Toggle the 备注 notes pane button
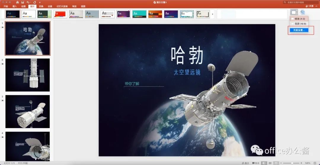The height and width of the screenshot is (165, 320). (245, 163)
